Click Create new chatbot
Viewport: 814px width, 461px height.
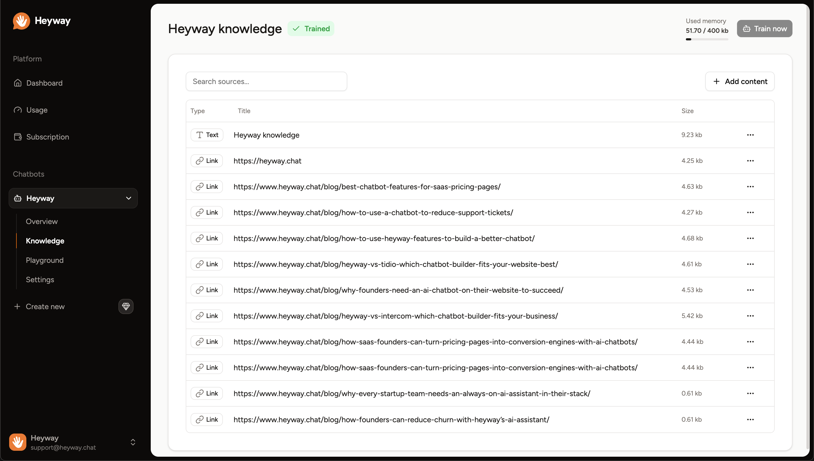point(45,306)
